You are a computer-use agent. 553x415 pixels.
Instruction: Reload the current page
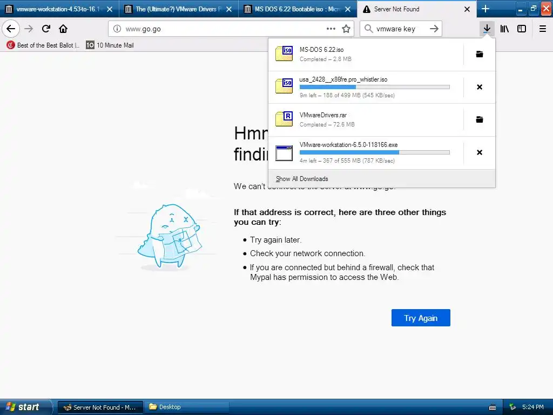pyautogui.click(x=46, y=29)
